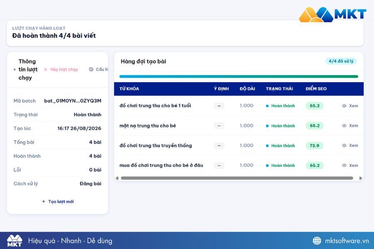Click the Hàng đợi tạo bài heading
The image size is (374, 249).
coord(143,61)
